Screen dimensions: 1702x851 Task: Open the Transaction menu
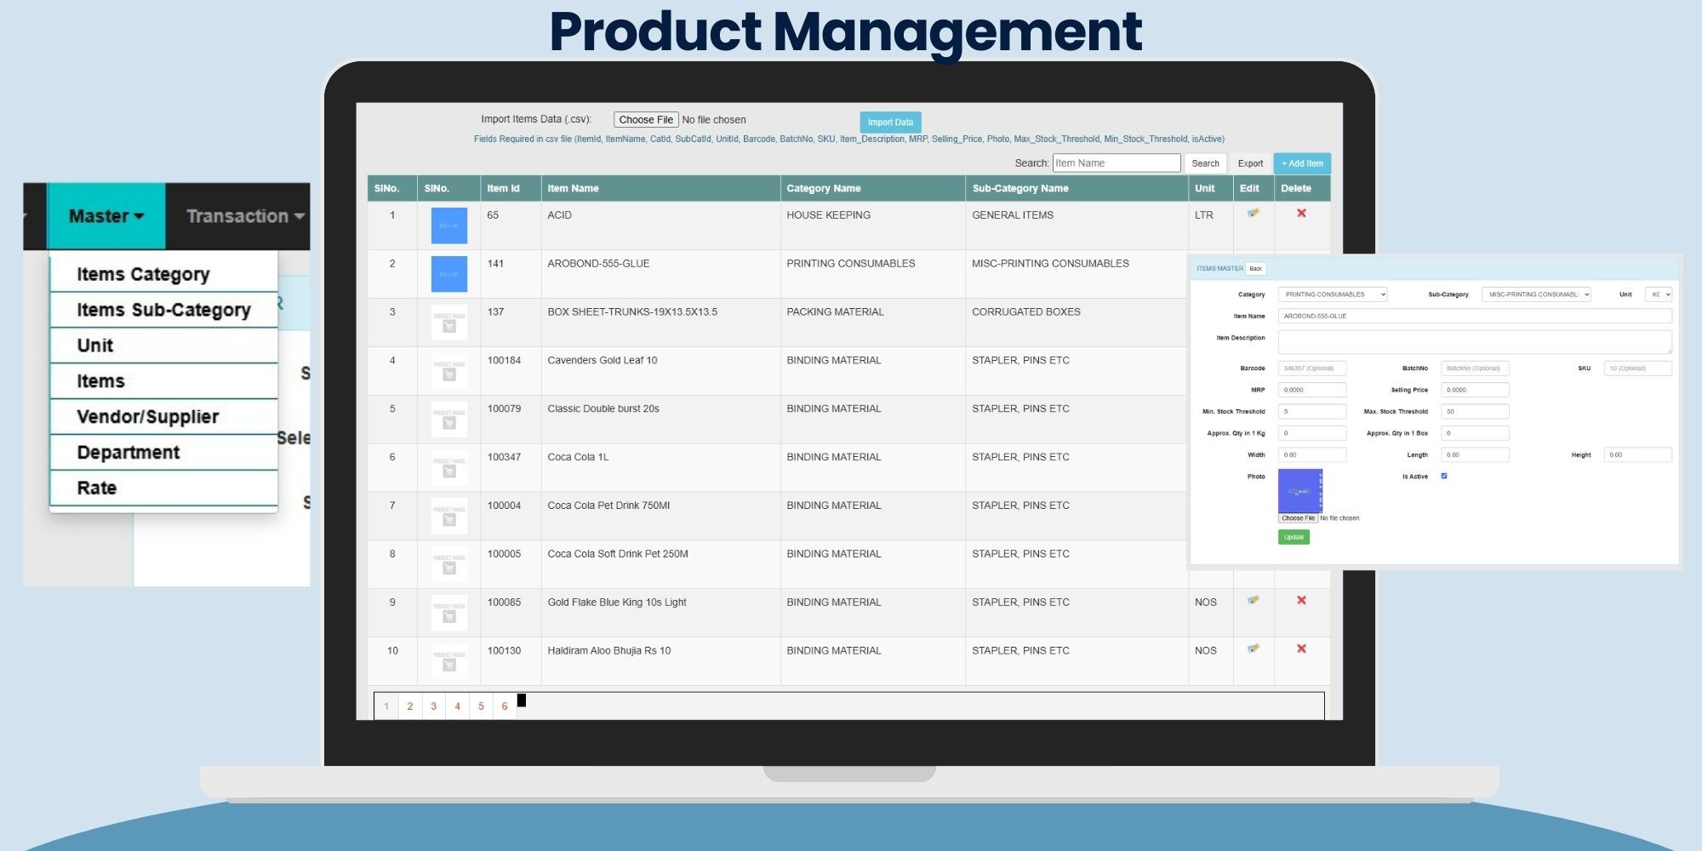(244, 216)
